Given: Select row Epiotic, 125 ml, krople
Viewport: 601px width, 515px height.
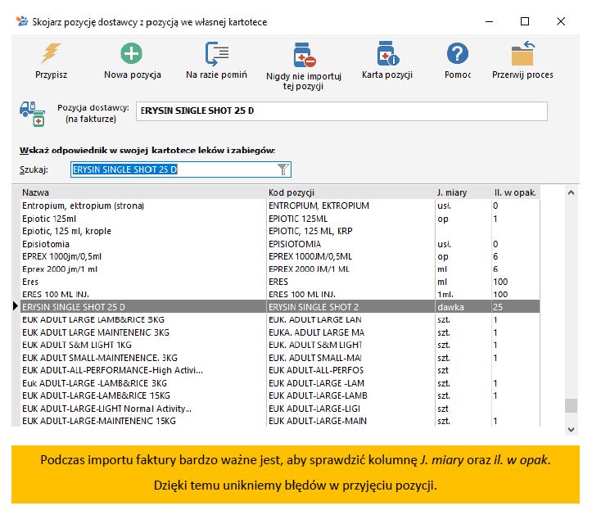Looking at the screenshot, I should pos(280,231).
